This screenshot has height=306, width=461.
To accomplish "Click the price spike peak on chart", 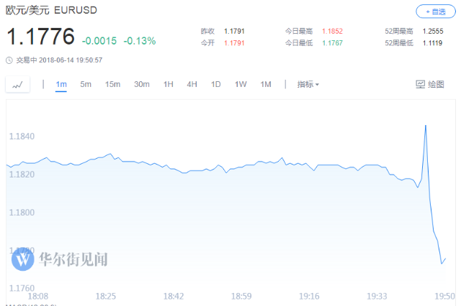I will [x=426, y=126].
